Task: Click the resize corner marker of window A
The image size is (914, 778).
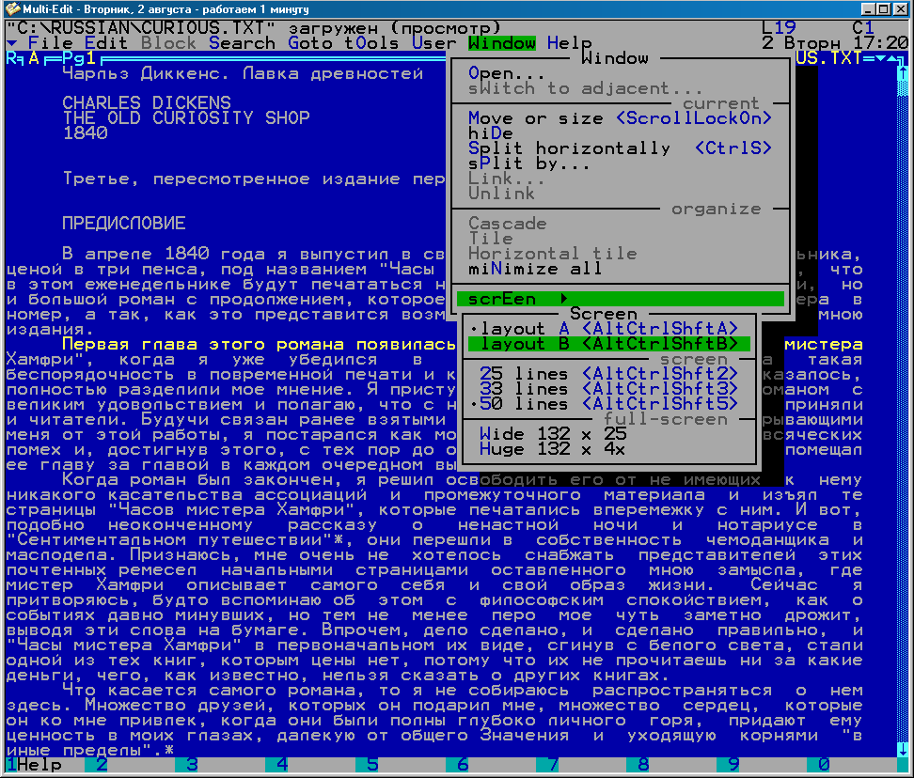Action: tap(10, 58)
